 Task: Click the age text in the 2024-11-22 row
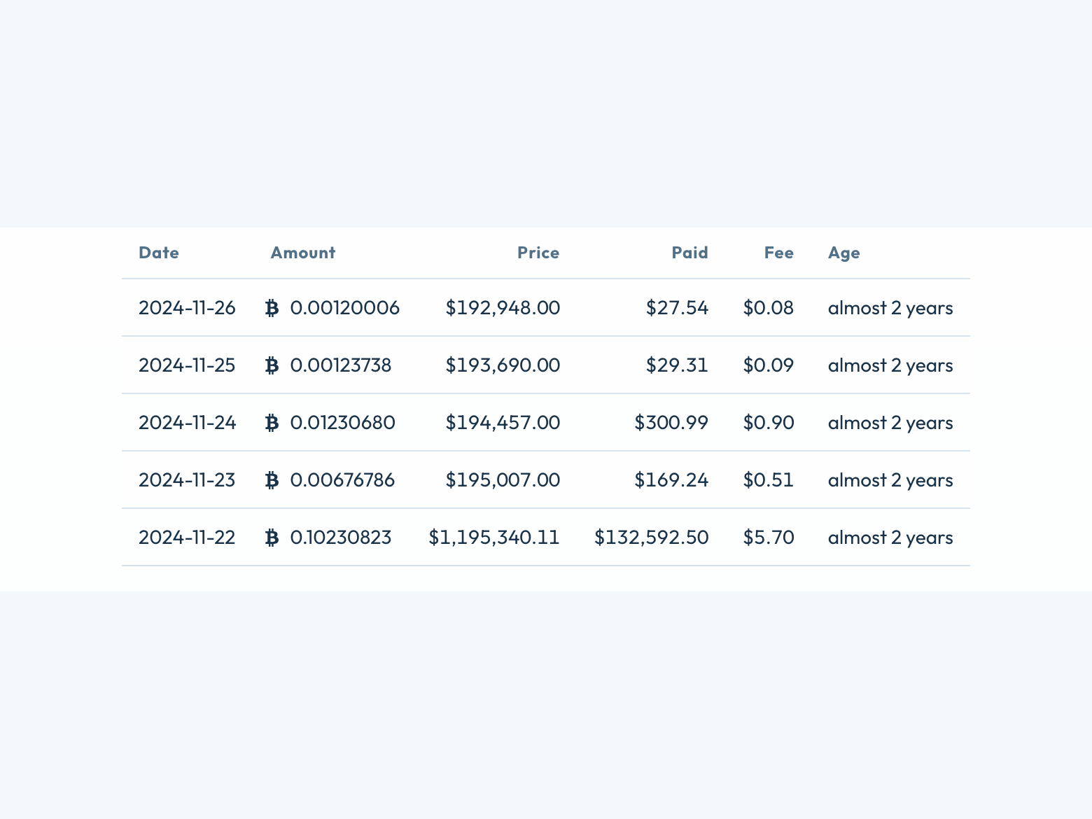click(x=890, y=538)
